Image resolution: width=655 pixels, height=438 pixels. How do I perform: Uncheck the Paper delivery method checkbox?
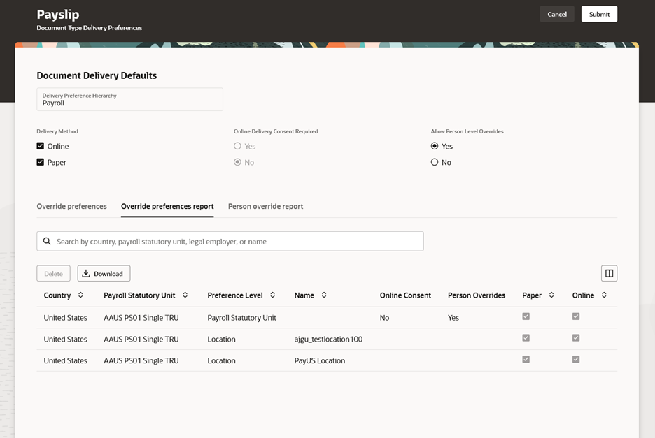40,162
